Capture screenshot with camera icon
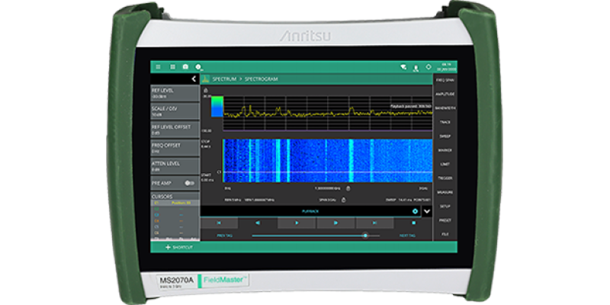 tap(185, 67)
